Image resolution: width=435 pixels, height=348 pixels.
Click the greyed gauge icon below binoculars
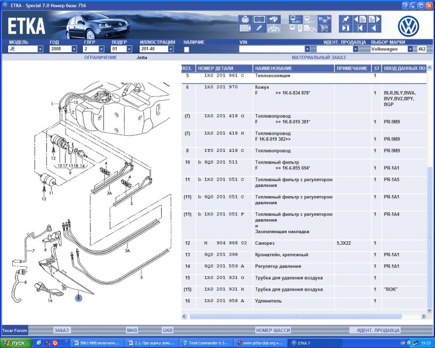274,28
